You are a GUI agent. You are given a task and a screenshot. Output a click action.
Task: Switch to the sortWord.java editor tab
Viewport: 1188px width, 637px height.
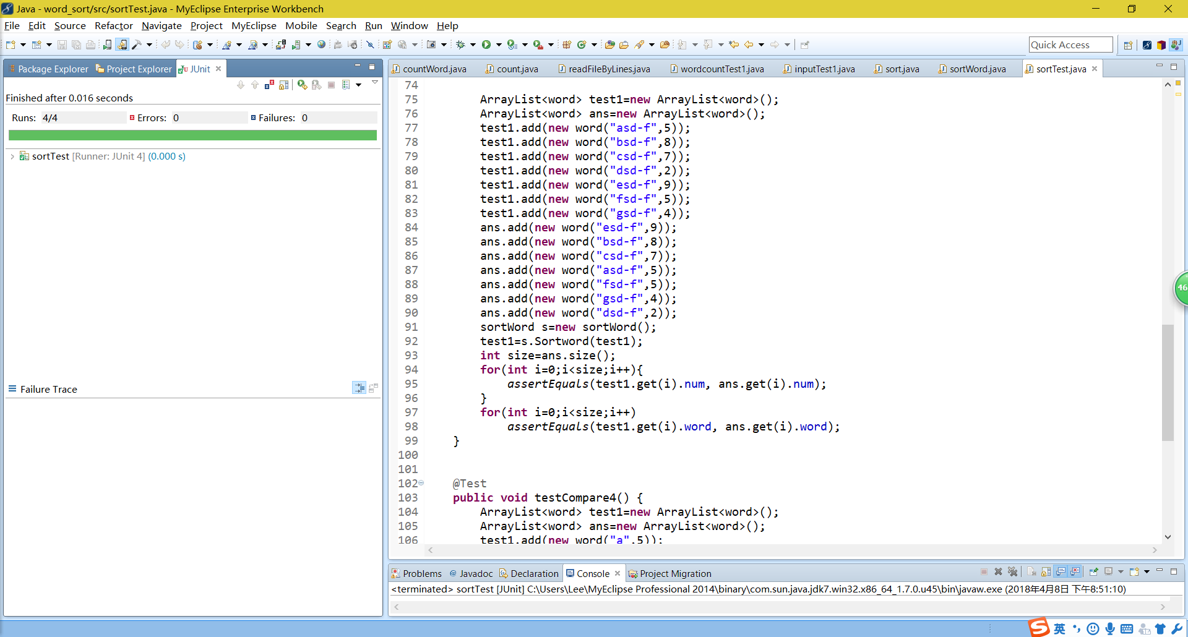click(x=977, y=69)
